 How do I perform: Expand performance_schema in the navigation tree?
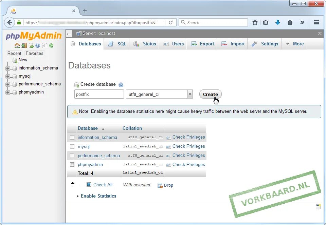8,84
